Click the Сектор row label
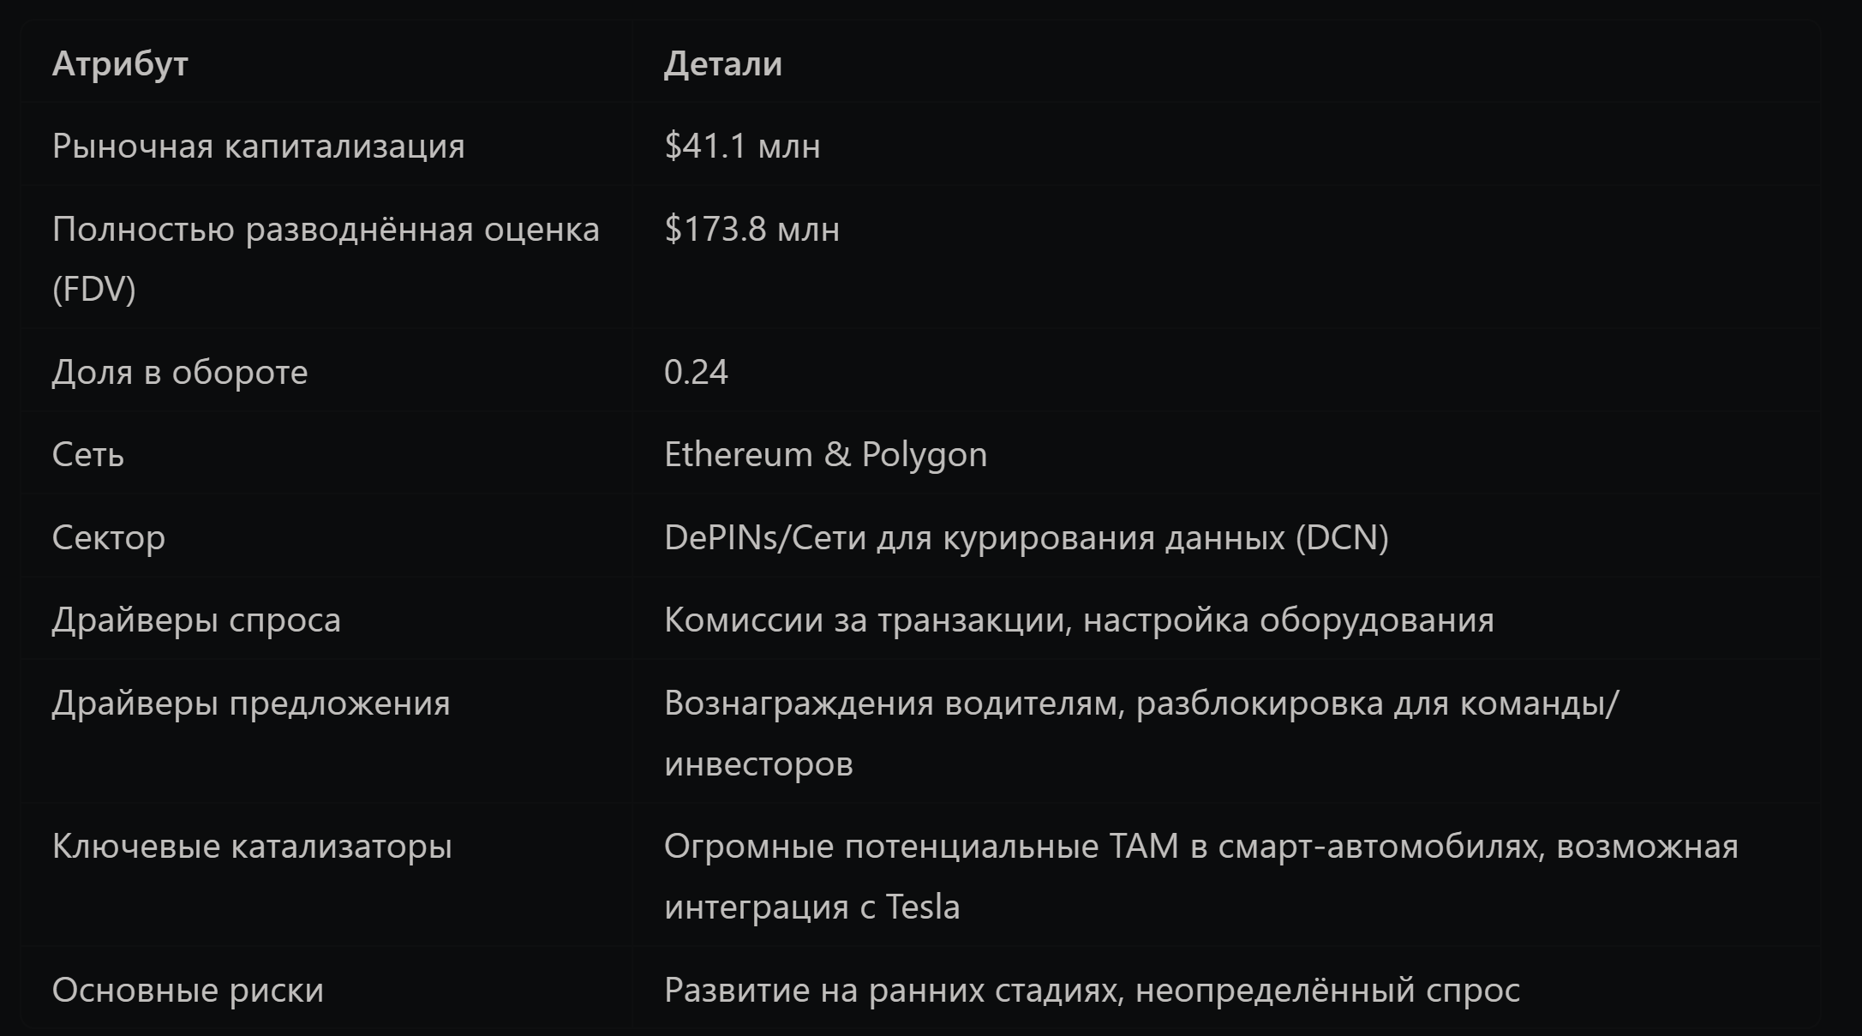Image resolution: width=1862 pixels, height=1036 pixels. click(x=108, y=537)
